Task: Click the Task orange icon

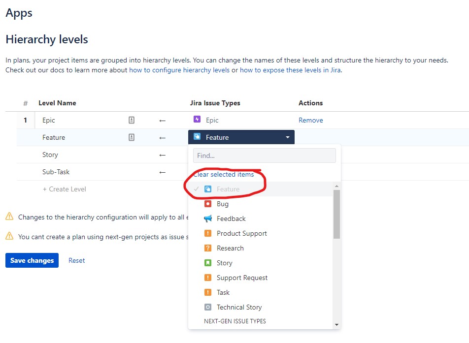Action: click(207, 292)
